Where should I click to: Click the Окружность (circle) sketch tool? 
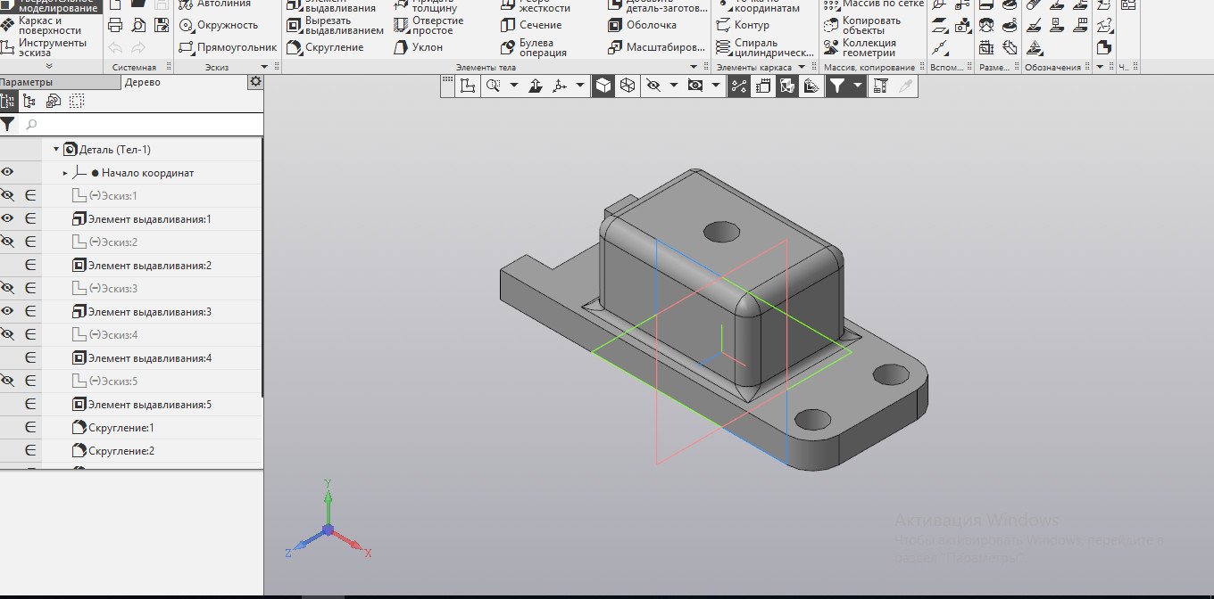click(219, 25)
